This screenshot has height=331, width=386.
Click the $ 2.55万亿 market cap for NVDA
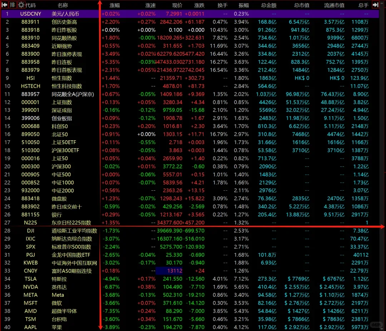(x=297, y=287)
